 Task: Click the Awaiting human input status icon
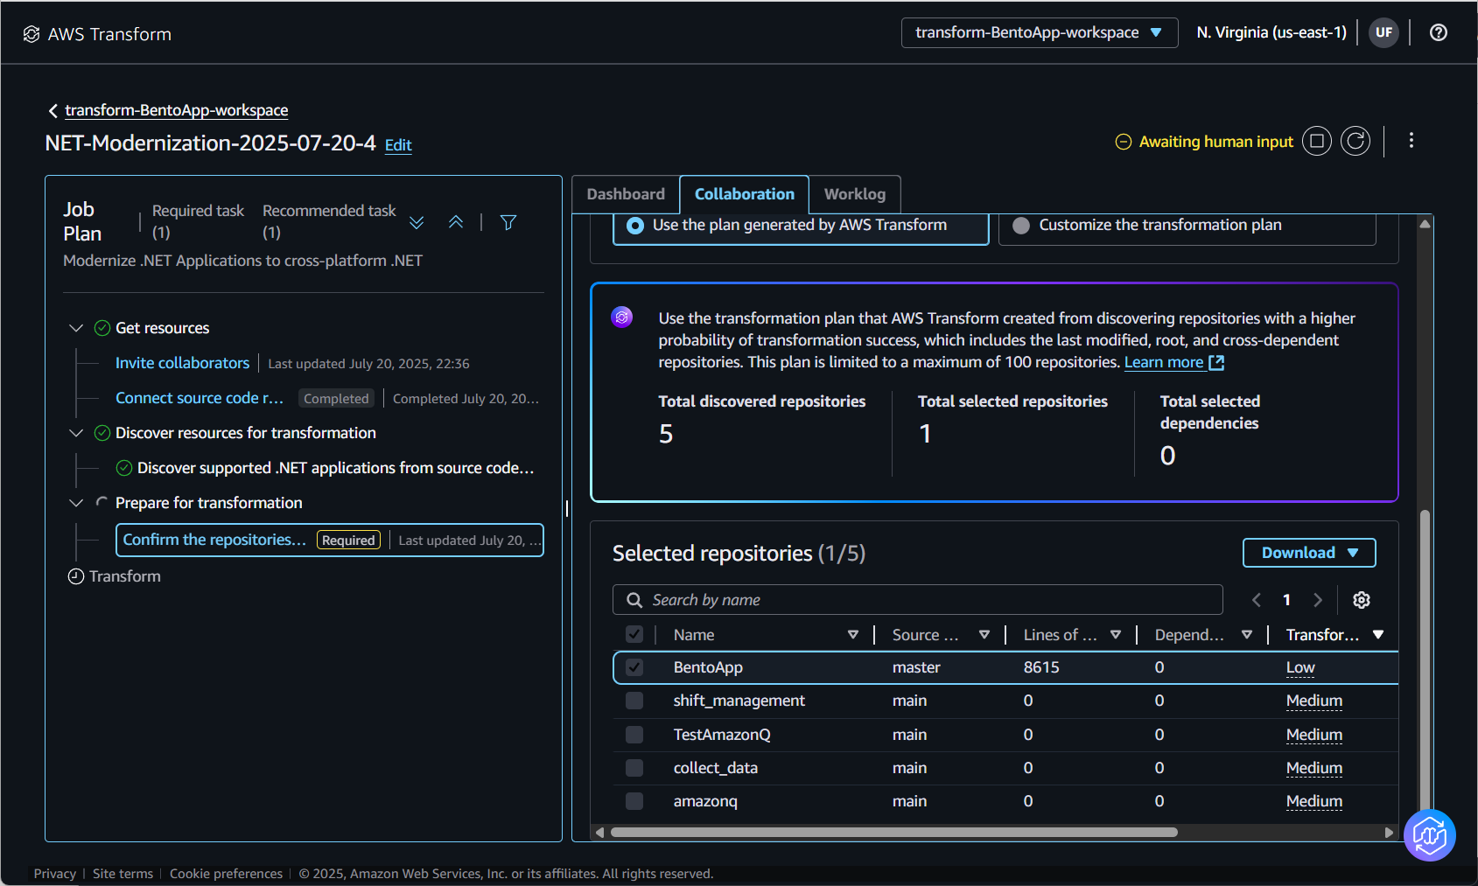(1124, 142)
